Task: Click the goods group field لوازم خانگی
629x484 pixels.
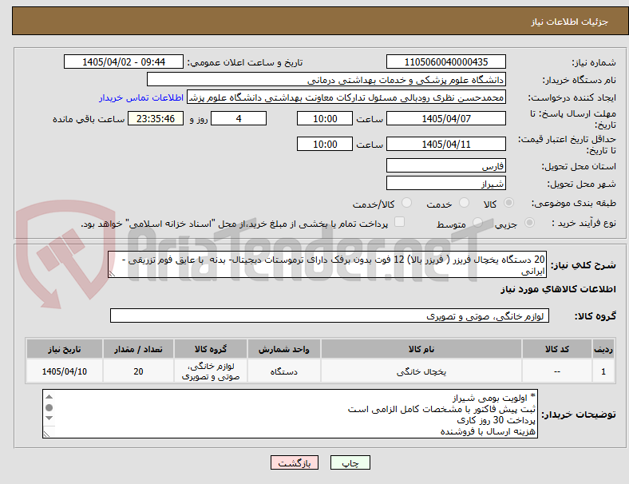Action: (x=330, y=315)
